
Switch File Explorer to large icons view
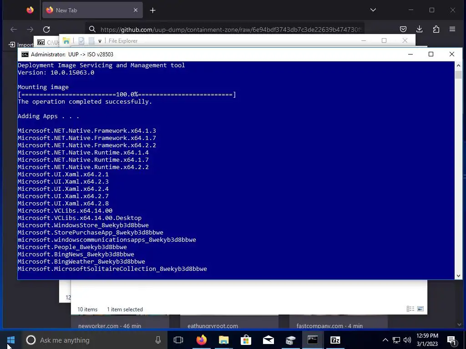[420, 309]
